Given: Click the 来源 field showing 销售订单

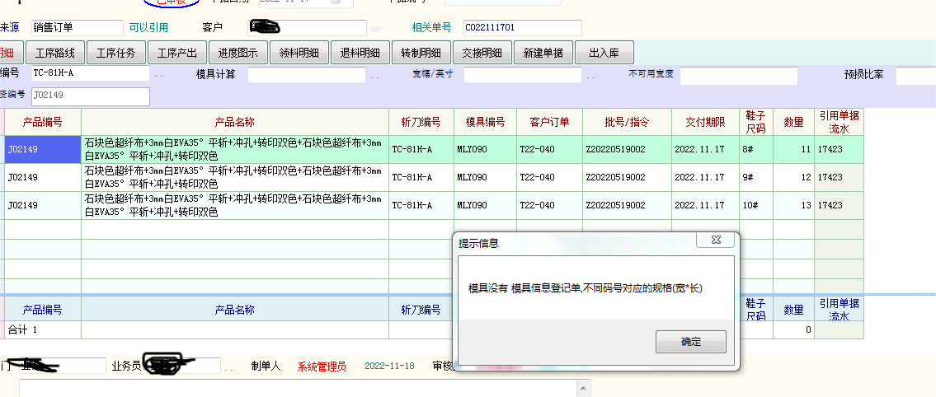Looking at the screenshot, I should [77, 28].
